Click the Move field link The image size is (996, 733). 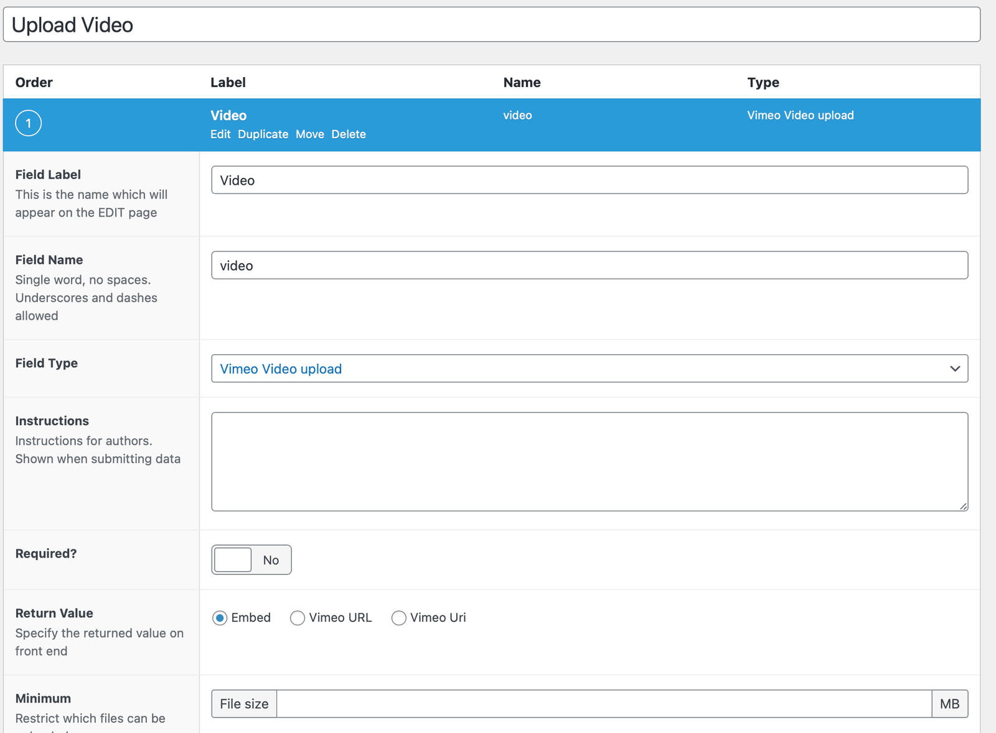point(310,134)
